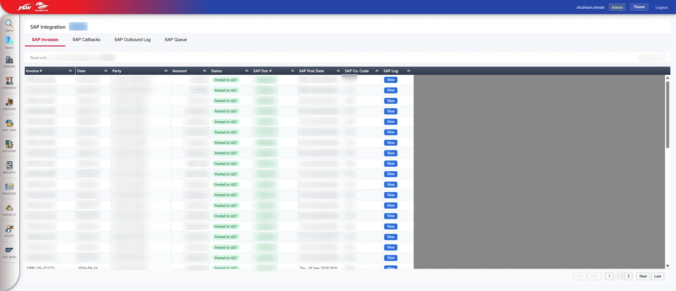Click the SAP Co. Code sort arrow
676x291 pixels.
[x=377, y=71]
